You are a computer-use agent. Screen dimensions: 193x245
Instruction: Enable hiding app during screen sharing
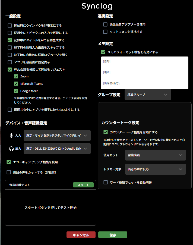[x=10, y=110]
